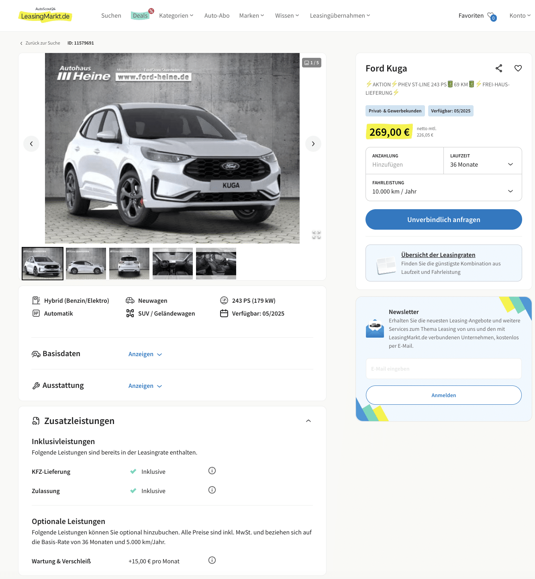Select the fifth thumbnail, seats interior

216,263
